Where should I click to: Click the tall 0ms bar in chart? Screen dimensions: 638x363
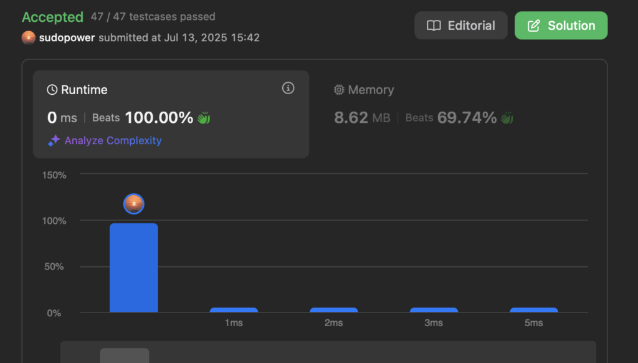tap(134, 268)
